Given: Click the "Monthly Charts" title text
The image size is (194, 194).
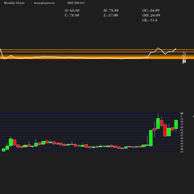Looking at the screenshot, I should [14, 3].
